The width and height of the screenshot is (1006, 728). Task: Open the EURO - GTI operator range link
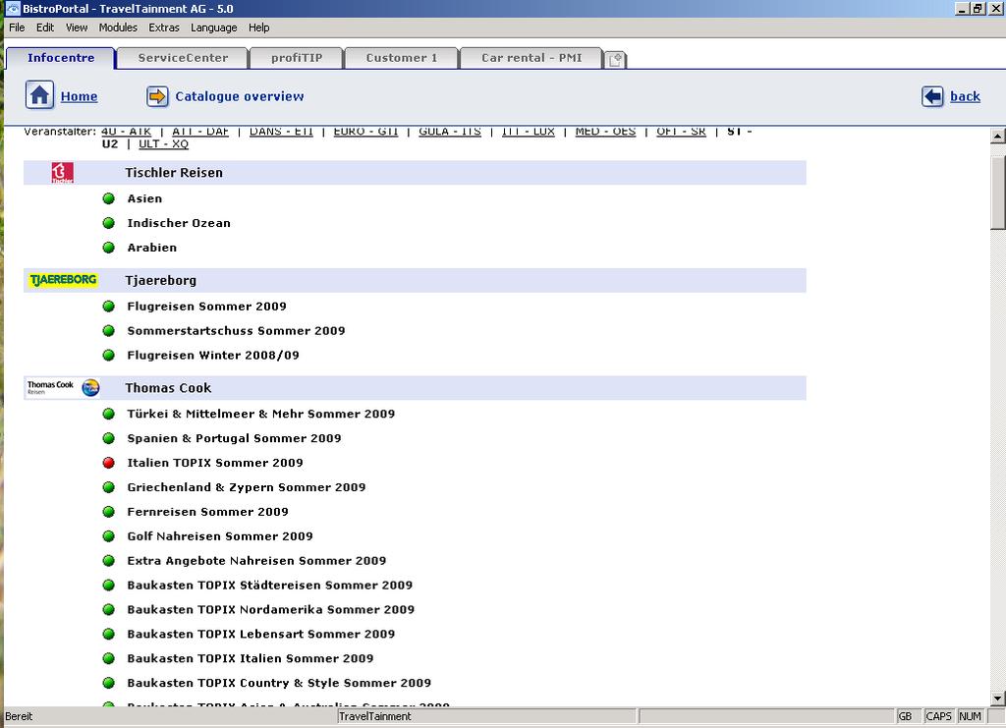click(x=365, y=132)
